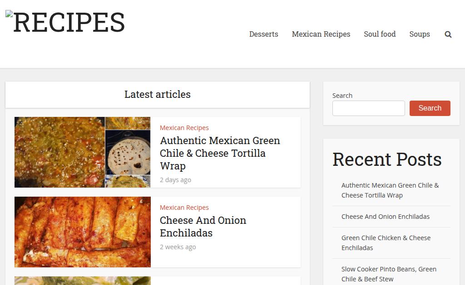Click Mexican Recipes category above Tortilla Wrap article
The height and width of the screenshot is (285, 465).
coord(184,128)
